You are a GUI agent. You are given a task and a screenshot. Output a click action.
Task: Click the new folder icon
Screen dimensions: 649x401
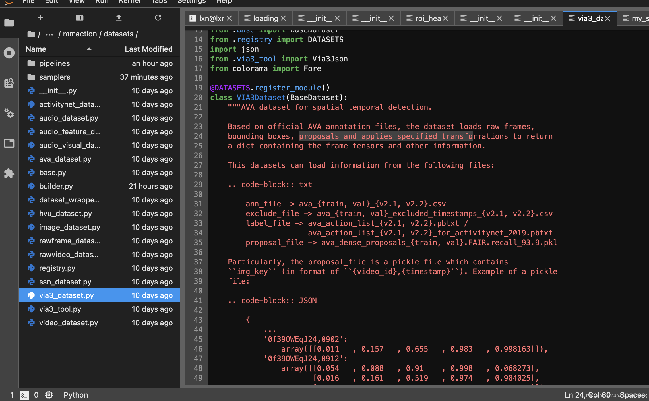(80, 18)
